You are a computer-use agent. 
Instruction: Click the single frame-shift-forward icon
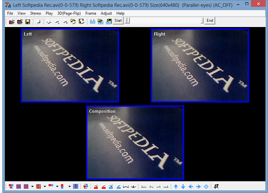click(158, 186)
